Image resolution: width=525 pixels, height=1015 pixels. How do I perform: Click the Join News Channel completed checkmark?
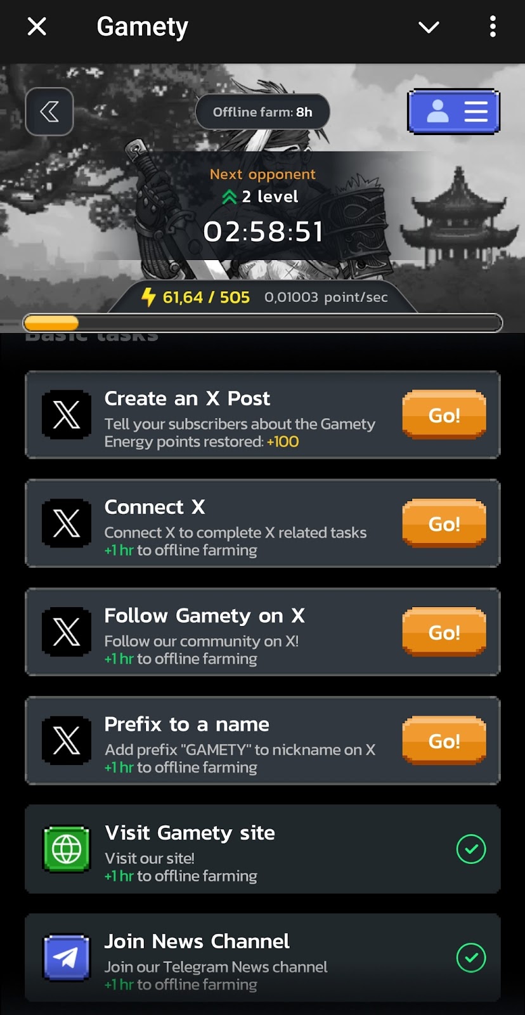pyautogui.click(x=471, y=957)
